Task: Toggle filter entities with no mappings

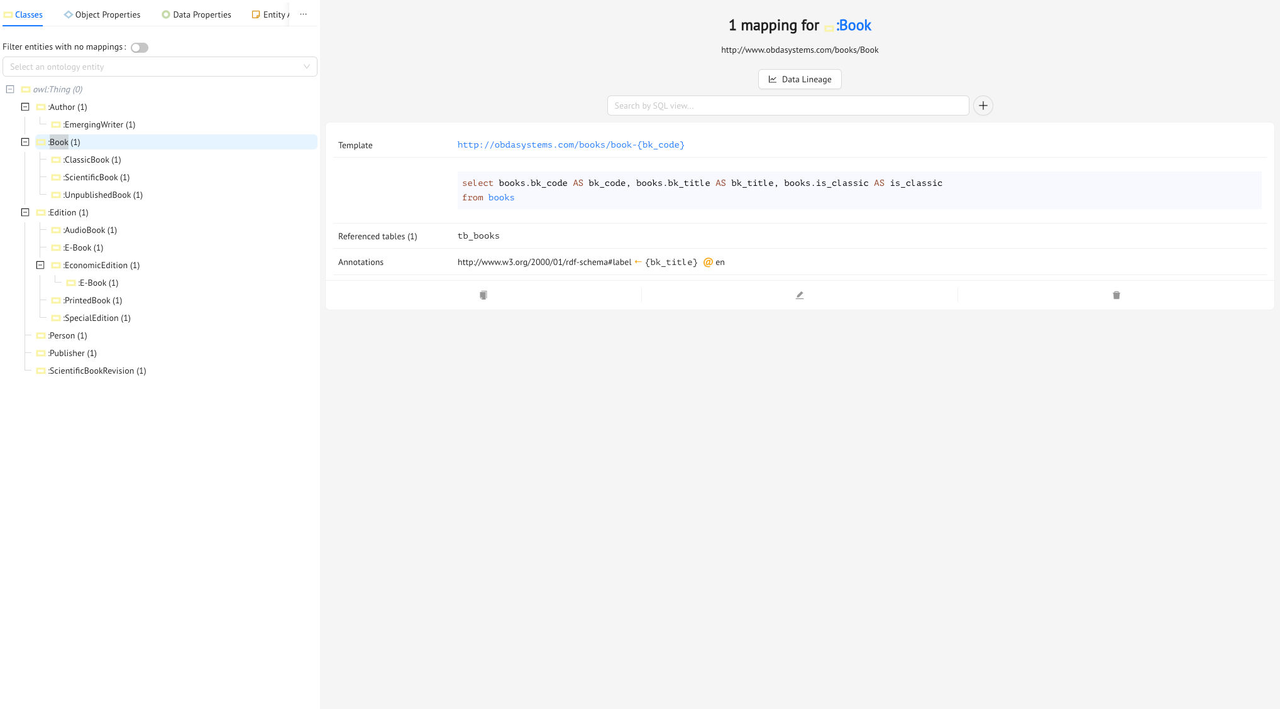Action: tap(140, 48)
